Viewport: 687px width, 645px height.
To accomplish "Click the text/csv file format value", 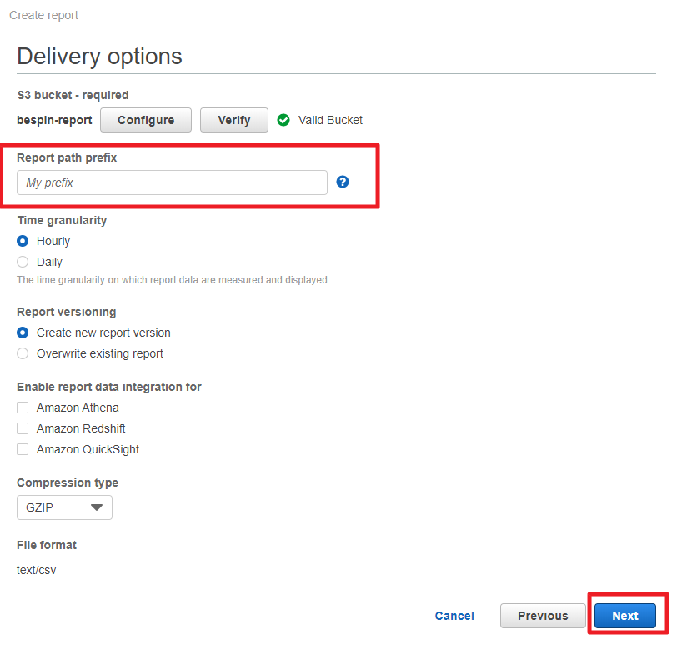I will click(x=37, y=570).
